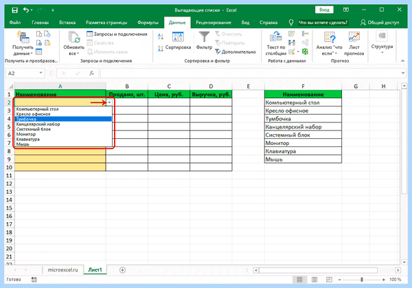
Task: Switch to Page Layout view icon
Action: pyautogui.click(x=314, y=280)
